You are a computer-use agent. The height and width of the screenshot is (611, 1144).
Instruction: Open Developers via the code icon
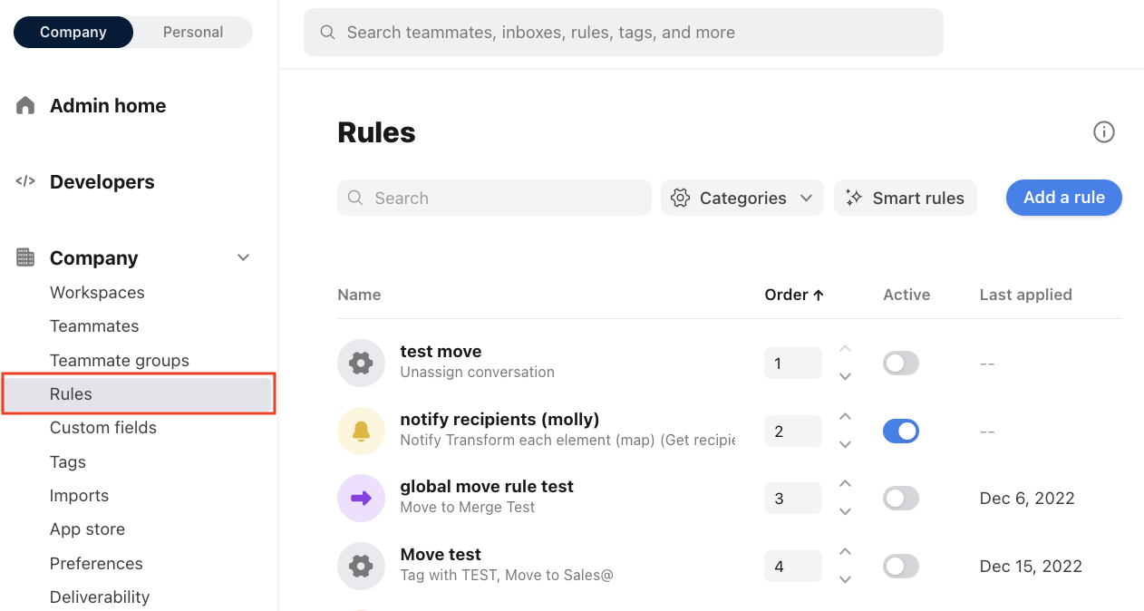click(25, 180)
